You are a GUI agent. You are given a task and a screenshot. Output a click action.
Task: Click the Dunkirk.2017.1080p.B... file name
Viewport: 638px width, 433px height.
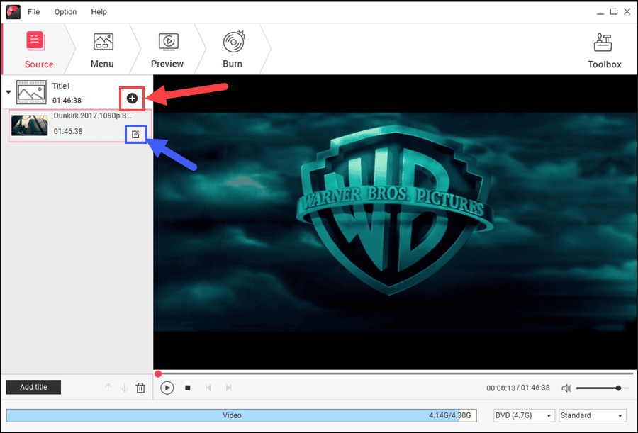pyautogui.click(x=92, y=116)
